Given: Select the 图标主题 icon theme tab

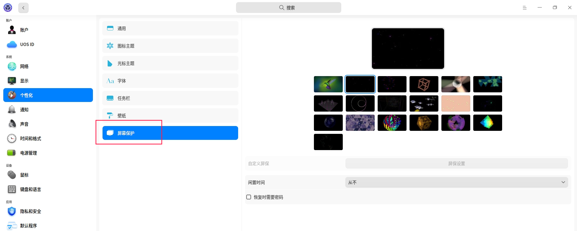Looking at the screenshot, I should (x=170, y=46).
